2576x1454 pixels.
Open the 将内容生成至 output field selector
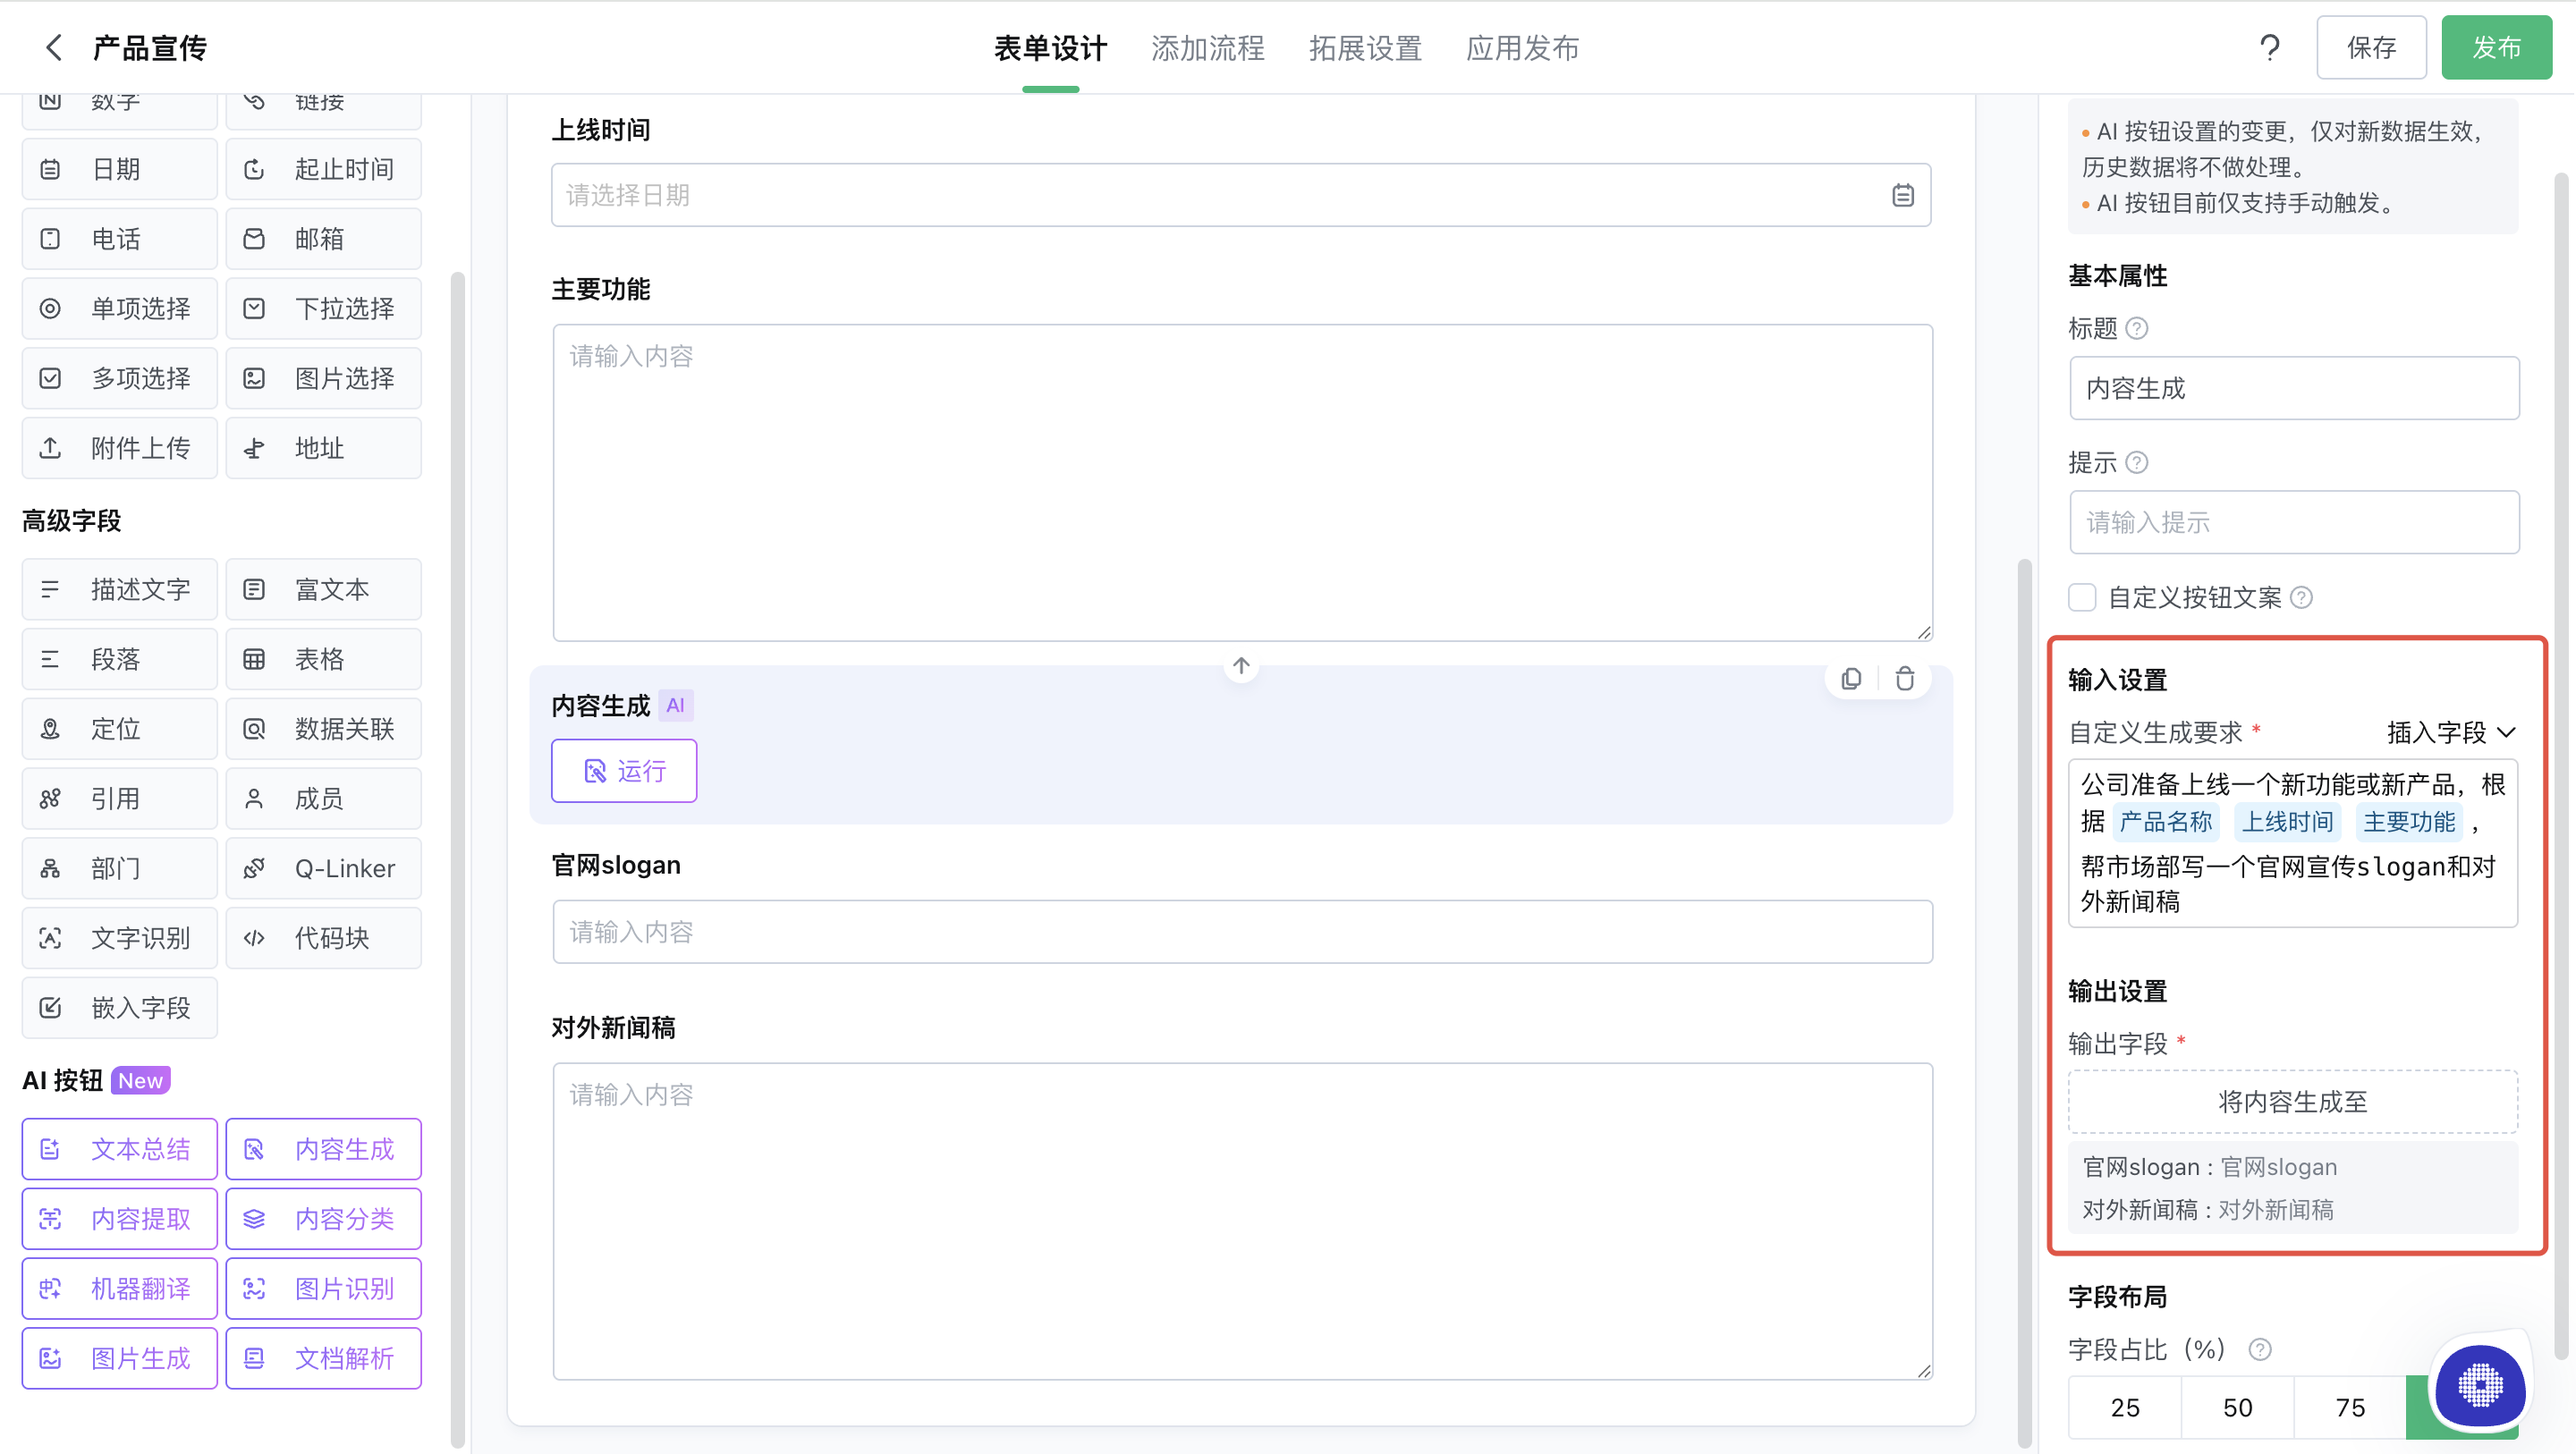[2292, 1101]
